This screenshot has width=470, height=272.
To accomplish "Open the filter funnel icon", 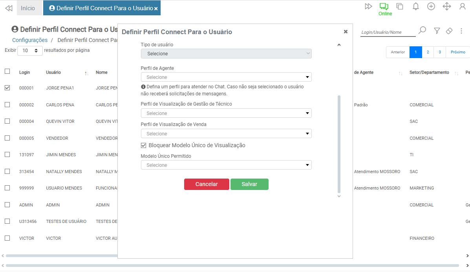I will tap(437, 31).
